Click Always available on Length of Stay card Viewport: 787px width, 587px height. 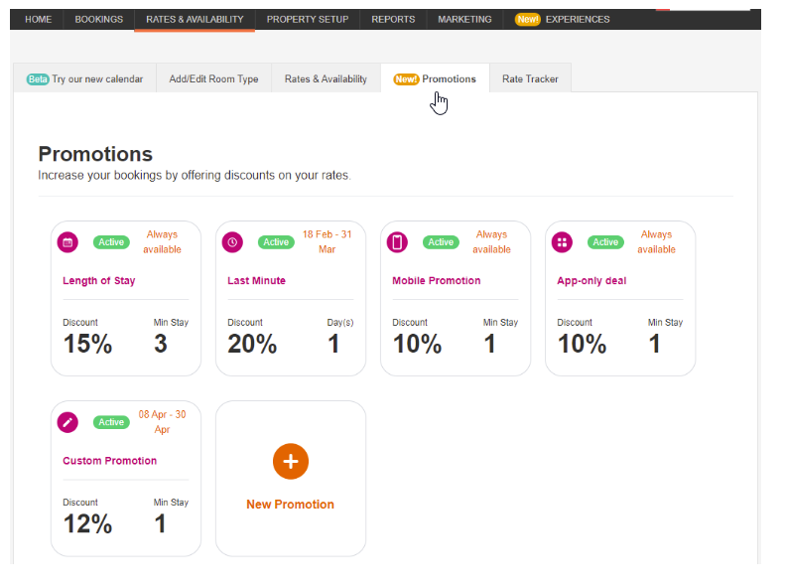162,241
